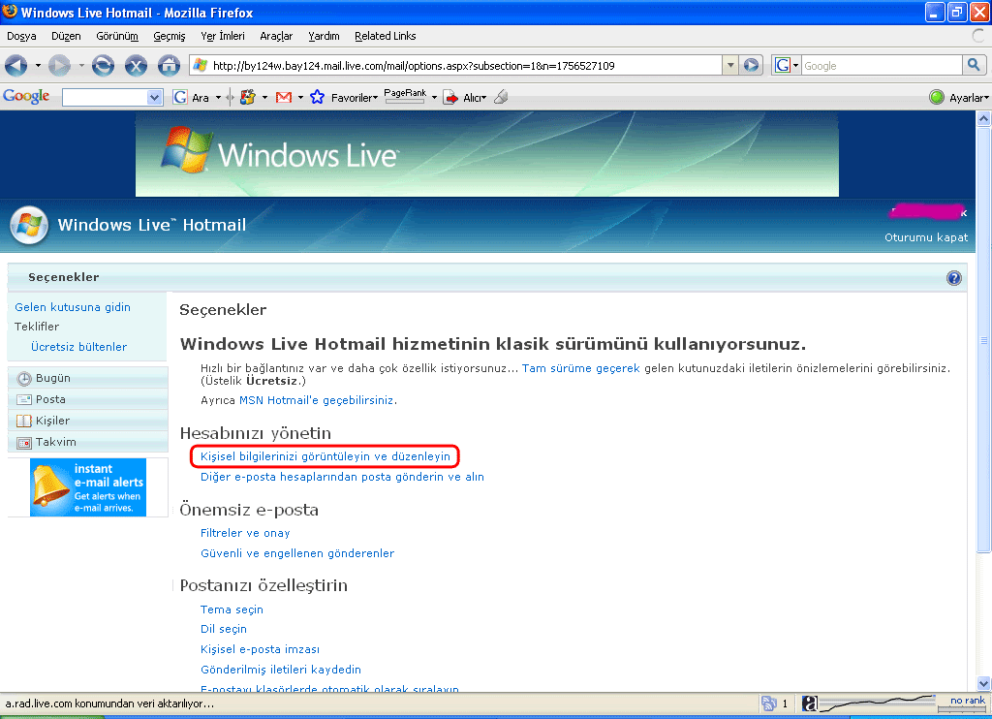Click Tema seçin link

232,610
